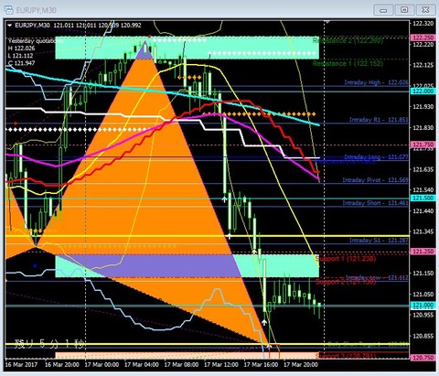Screen dimensions: 439x376
Task: Click the '17 Mar 12:00' time axis label
Action: click(x=221, y=364)
